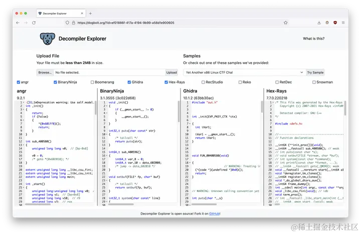Viewport: 361px width, 234px height.
Task: Select the Decompiler Explorer browser tab
Action: coord(61,13)
